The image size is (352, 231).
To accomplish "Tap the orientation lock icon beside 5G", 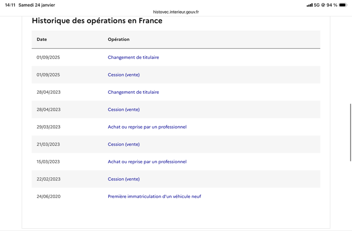I will click(323, 5).
